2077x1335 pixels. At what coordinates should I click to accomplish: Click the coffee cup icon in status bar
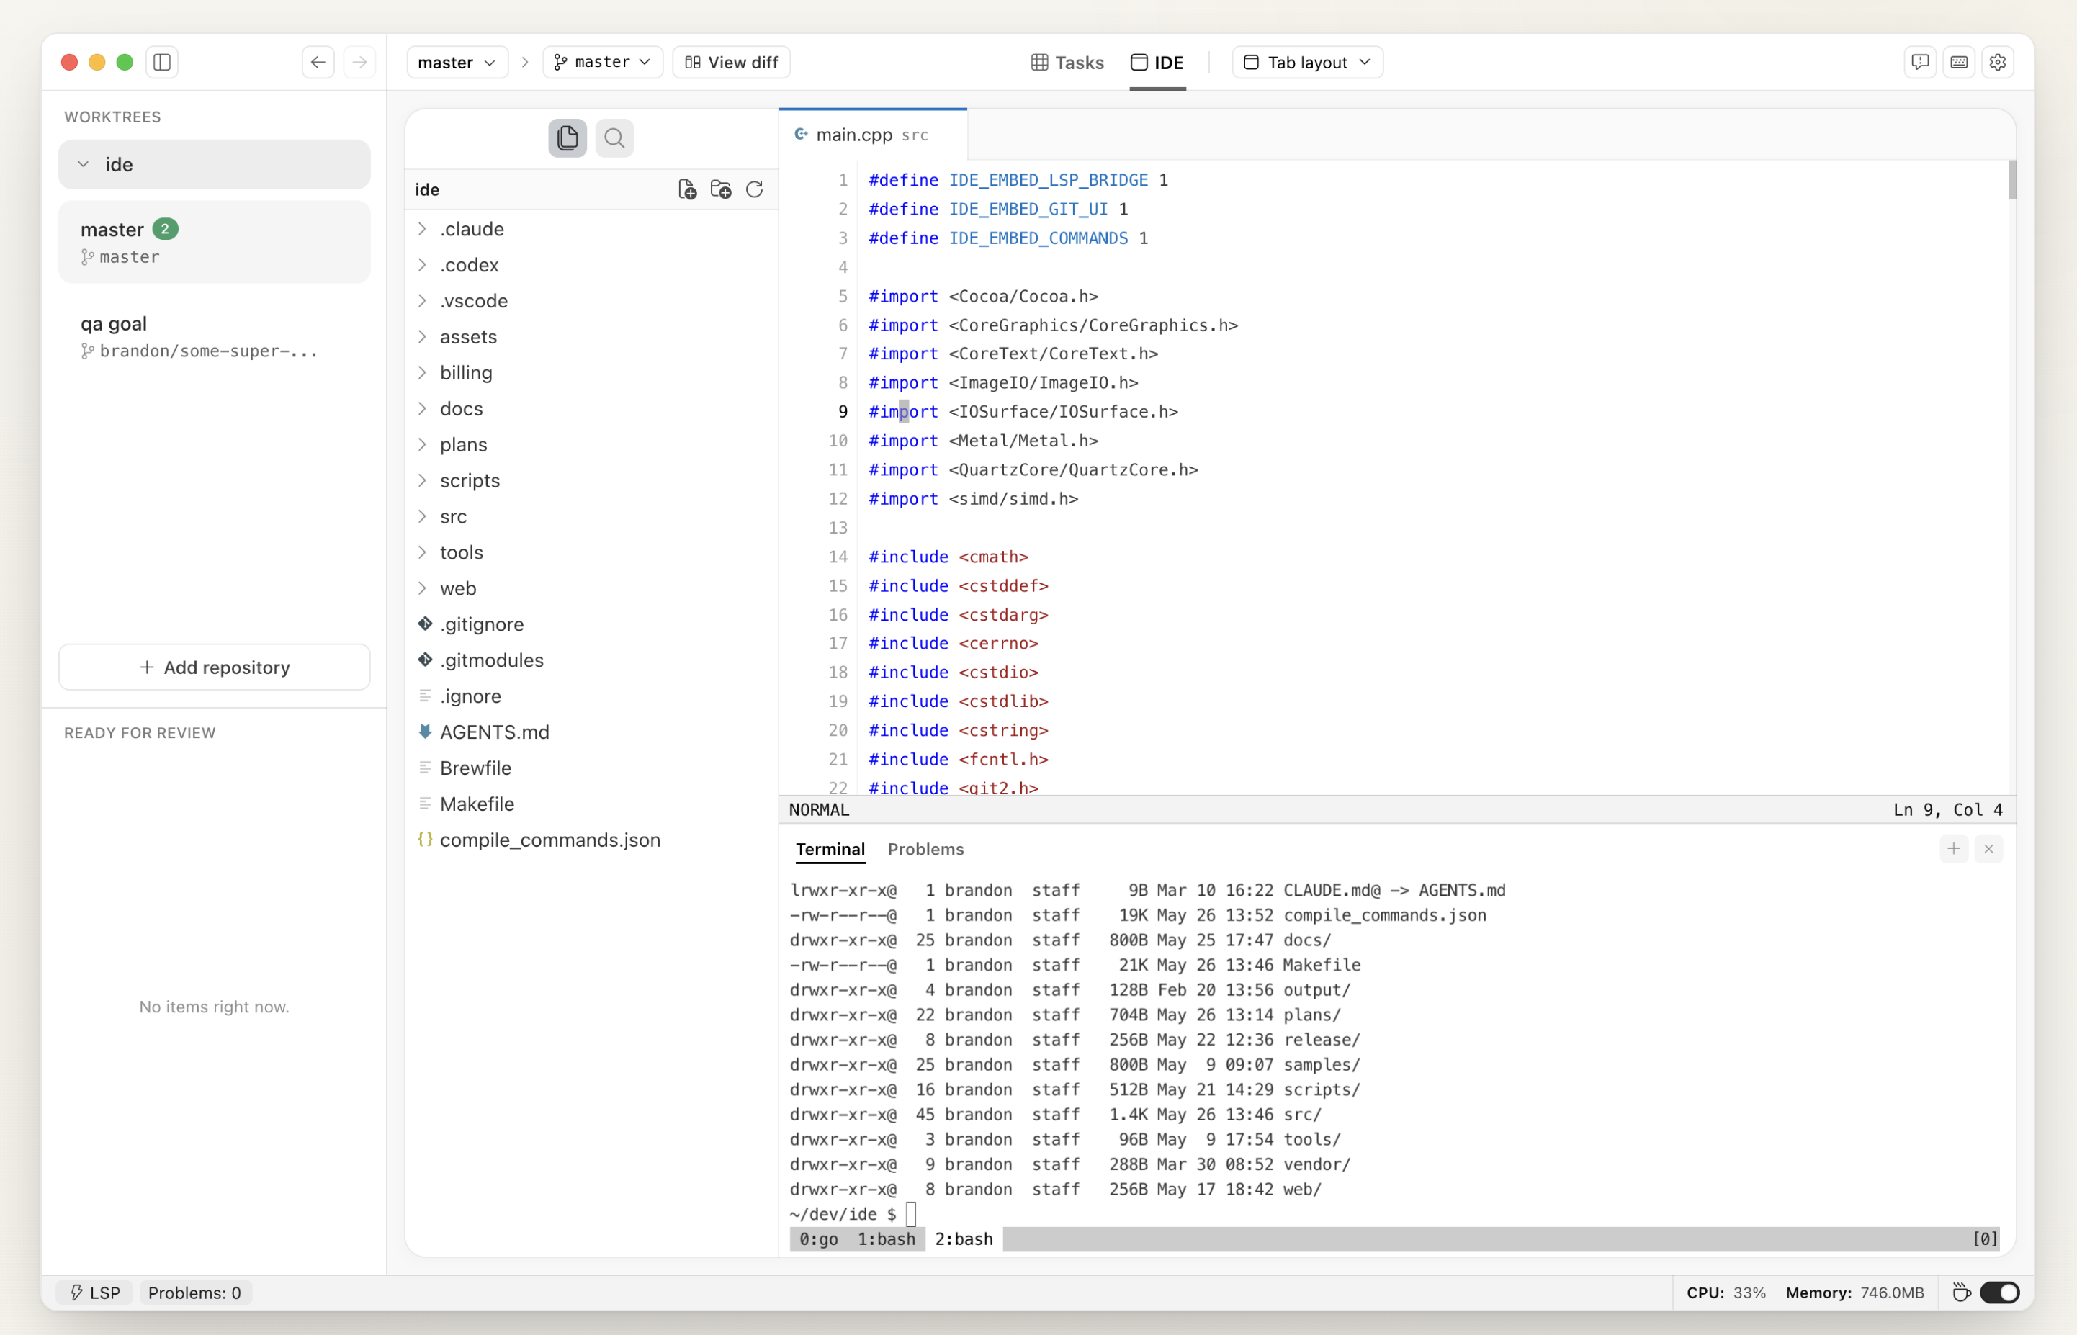pyautogui.click(x=1962, y=1293)
